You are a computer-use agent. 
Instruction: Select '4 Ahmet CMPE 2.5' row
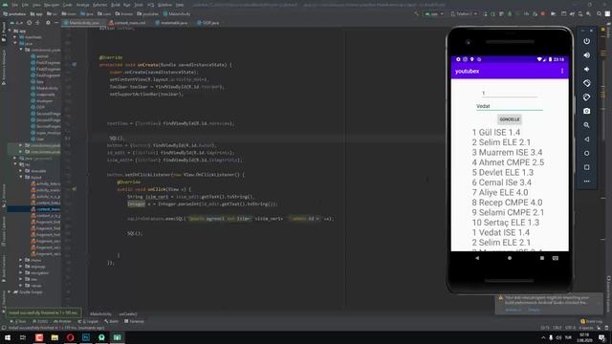click(x=508, y=162)
